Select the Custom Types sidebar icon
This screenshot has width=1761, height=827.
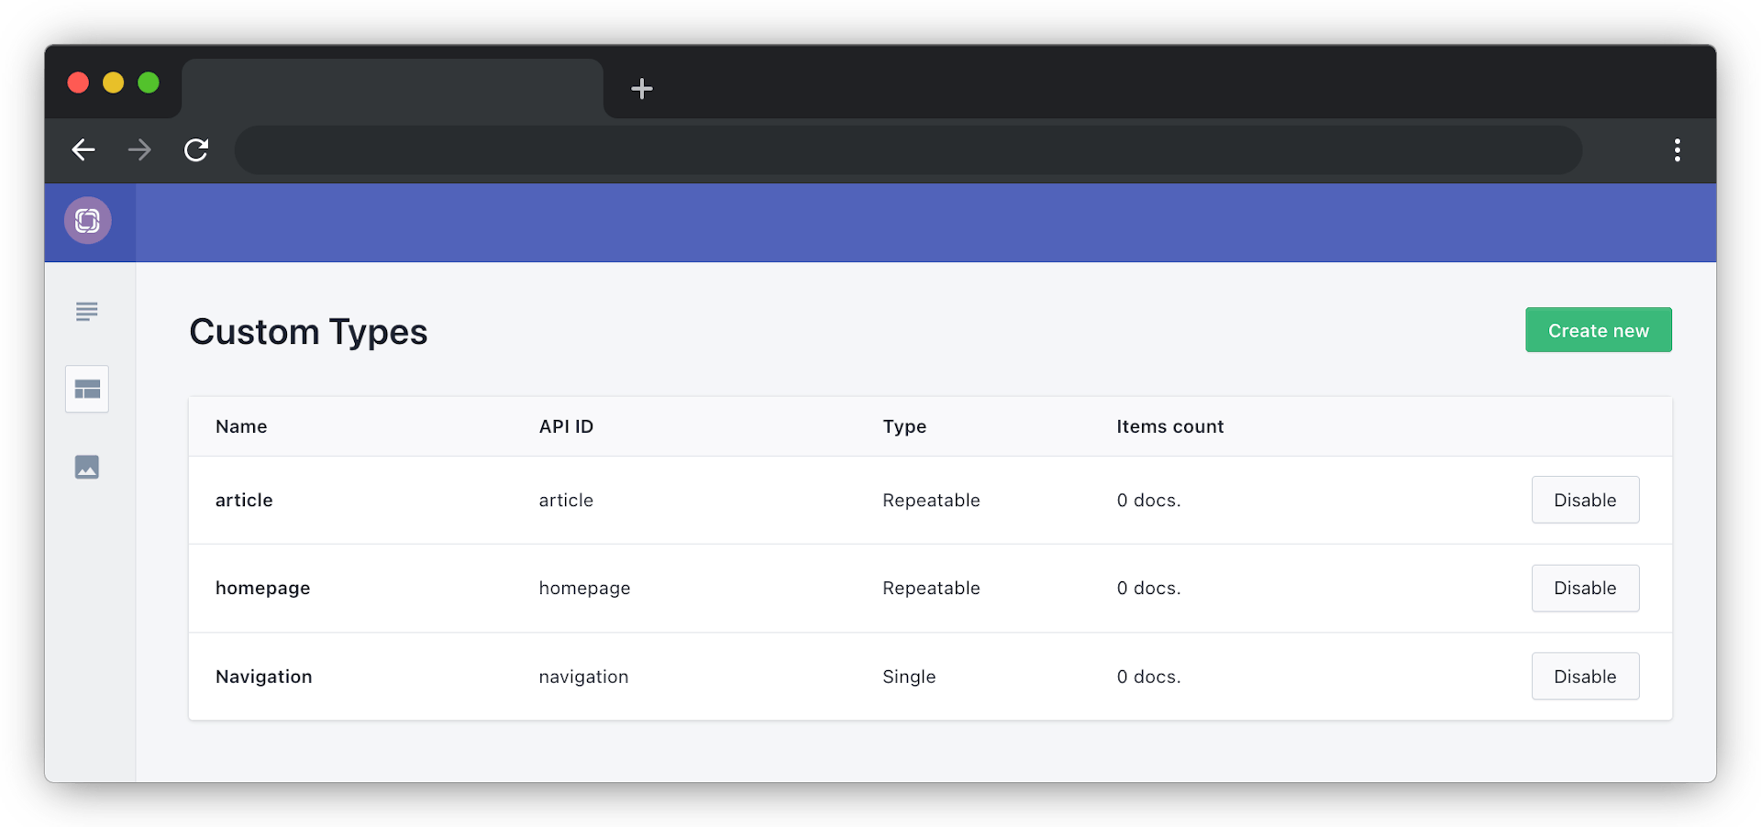pos(86,389)
